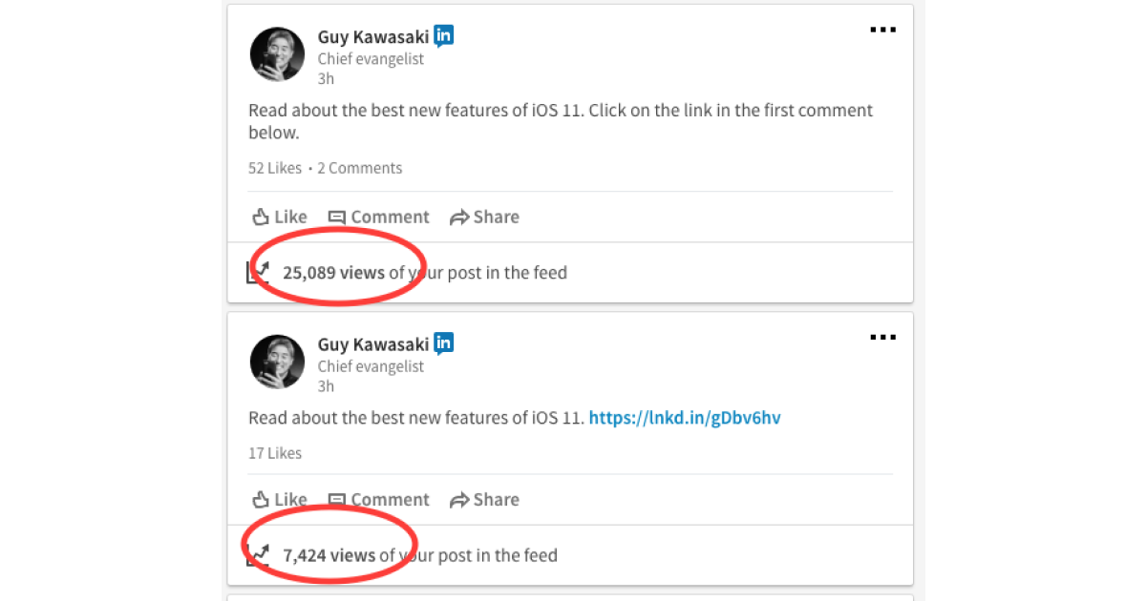This screenshot has width=1146, height=601.
Task: View the 52 Likes list
Action: coord(275,169)
